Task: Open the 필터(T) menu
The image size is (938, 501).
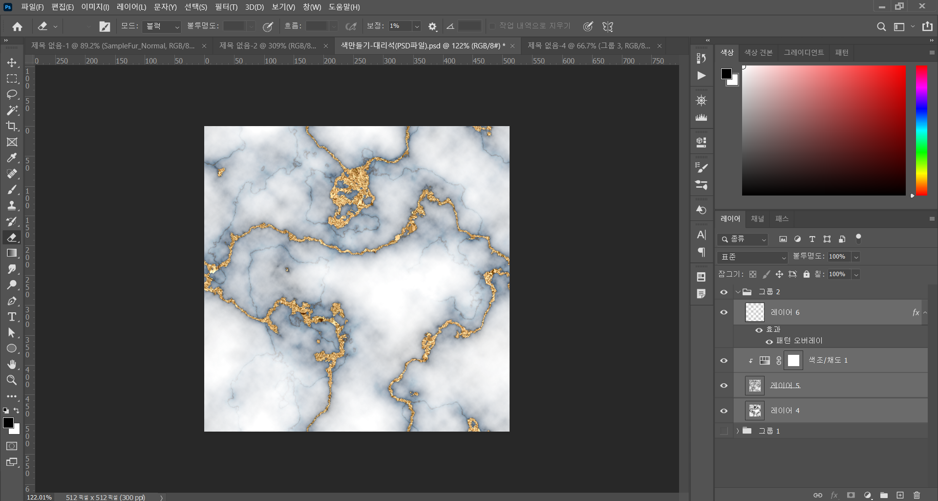Action: pos(226,7)
